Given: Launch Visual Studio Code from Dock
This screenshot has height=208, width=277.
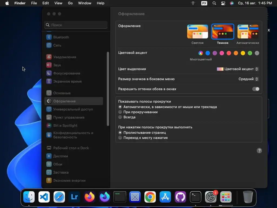Looking at the screenshot, I should (44, 197).
